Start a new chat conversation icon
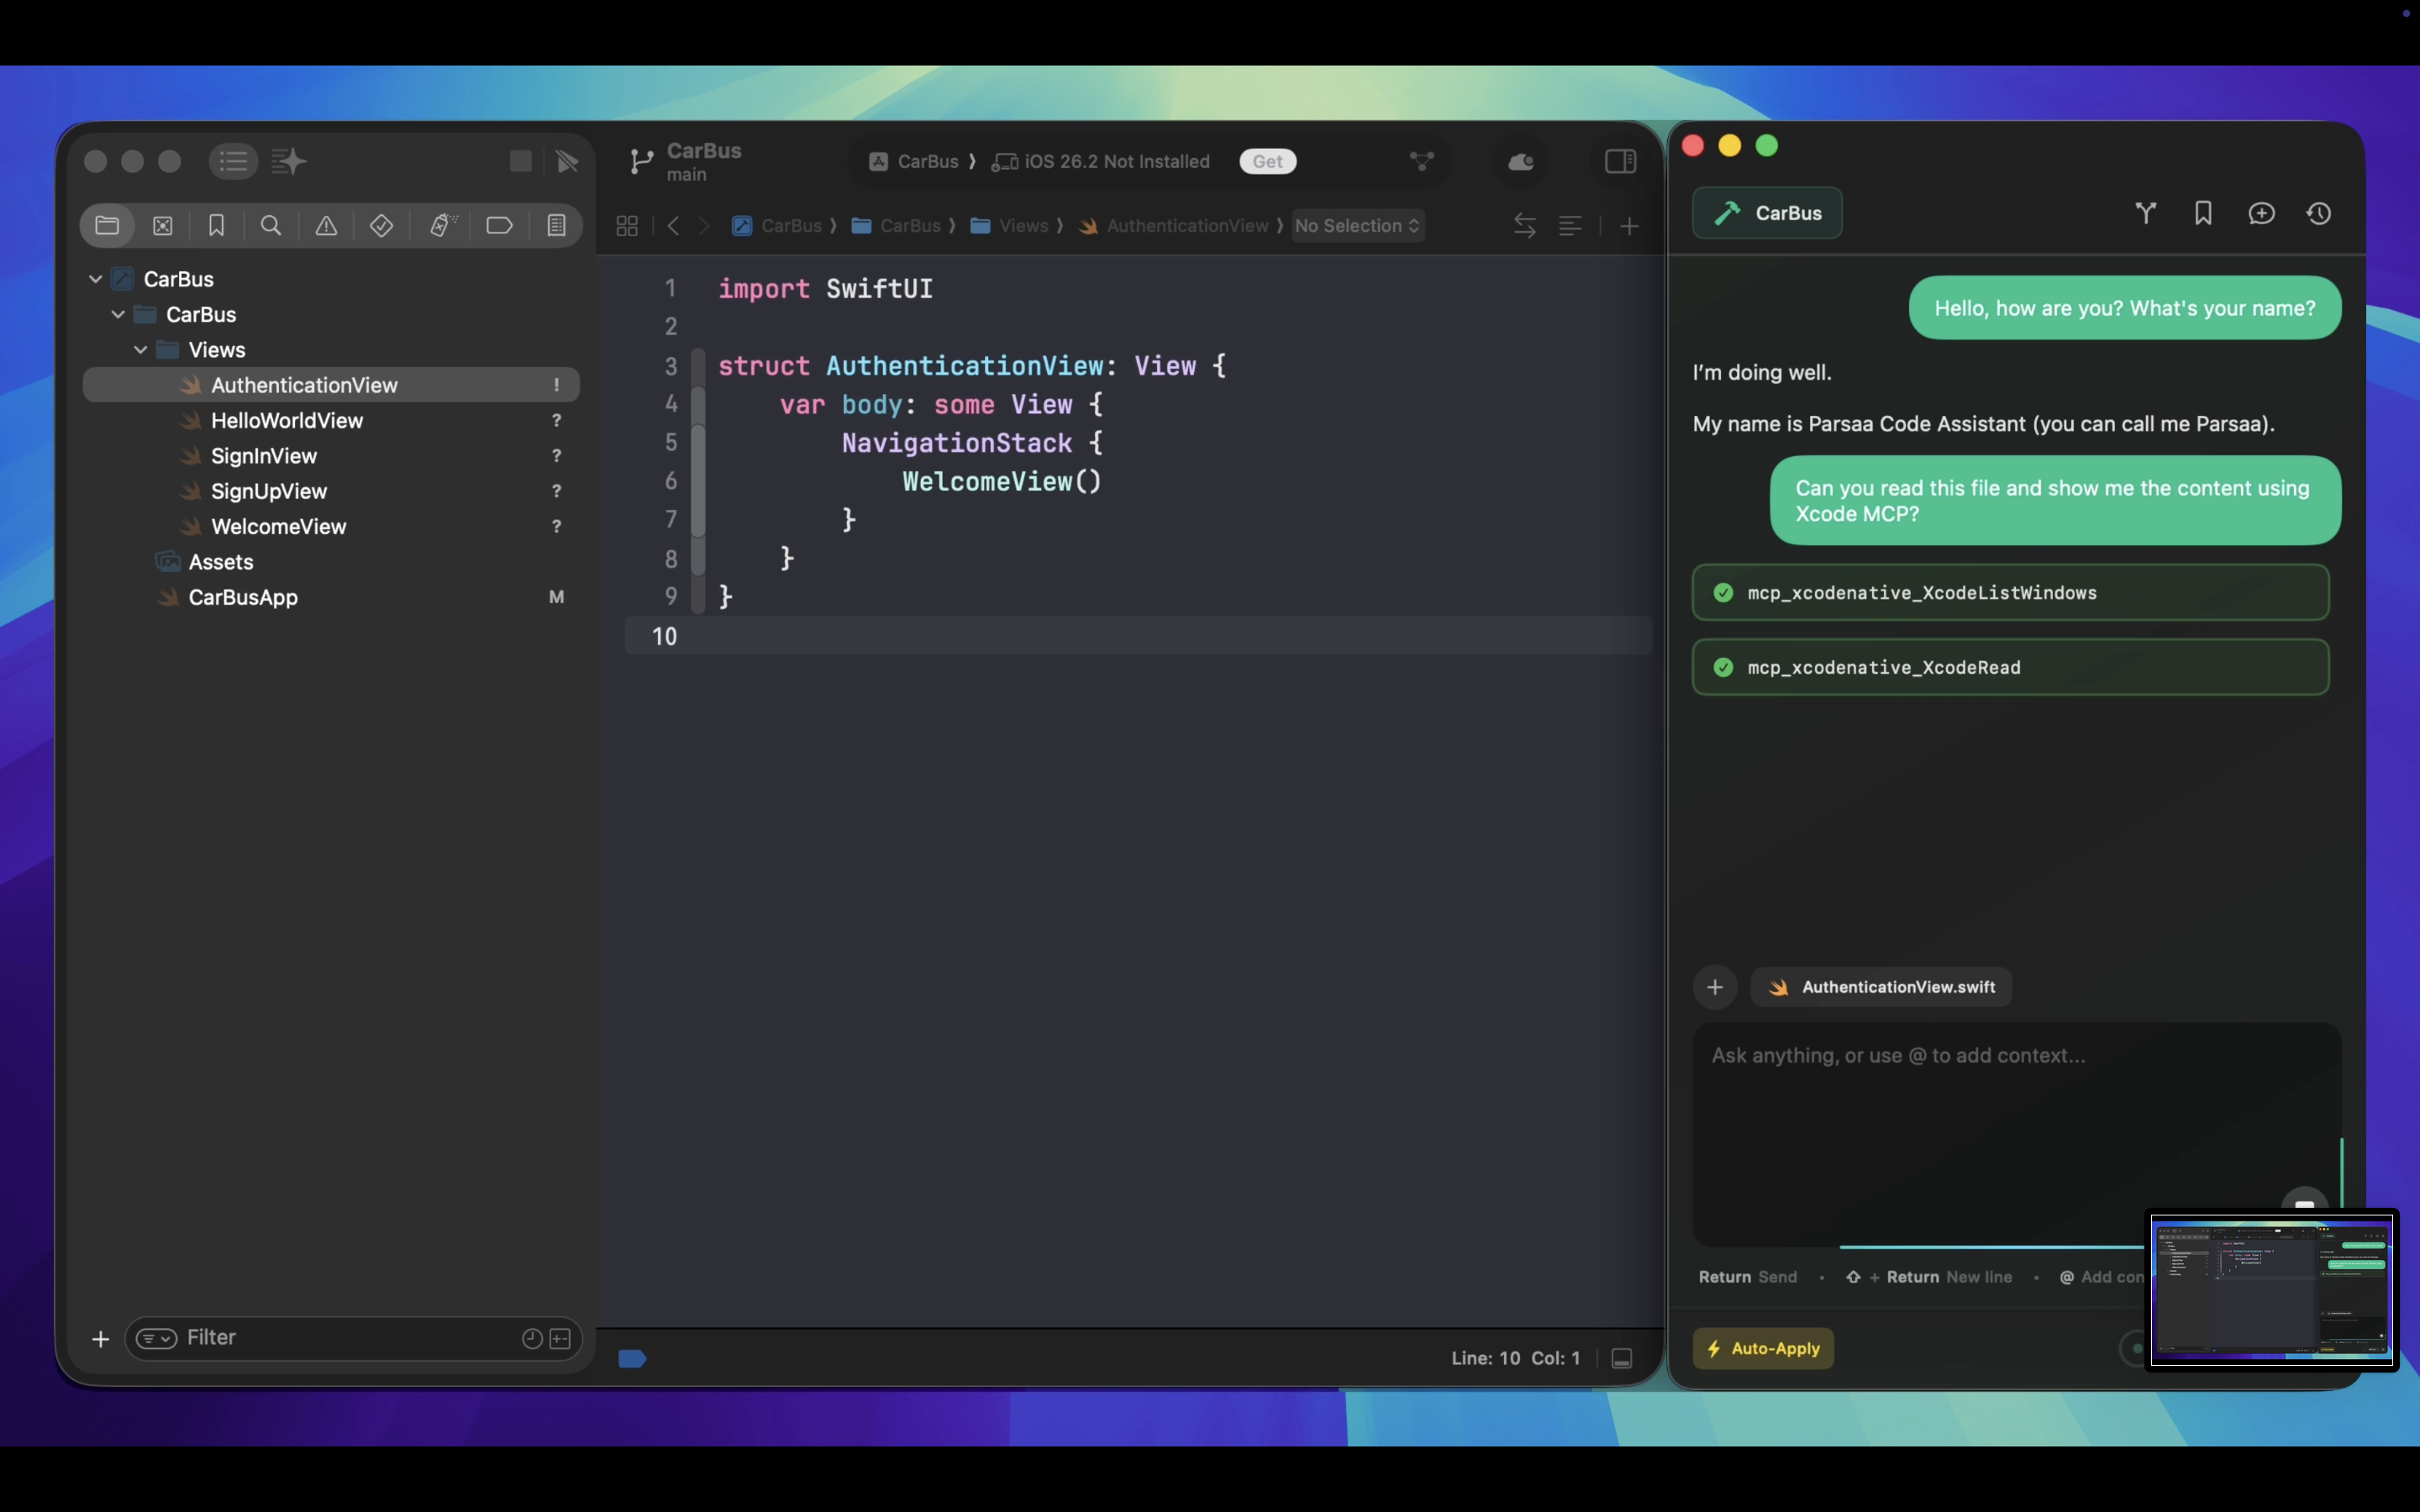Screen dimensions: 2420x1512 [2261, 213]
